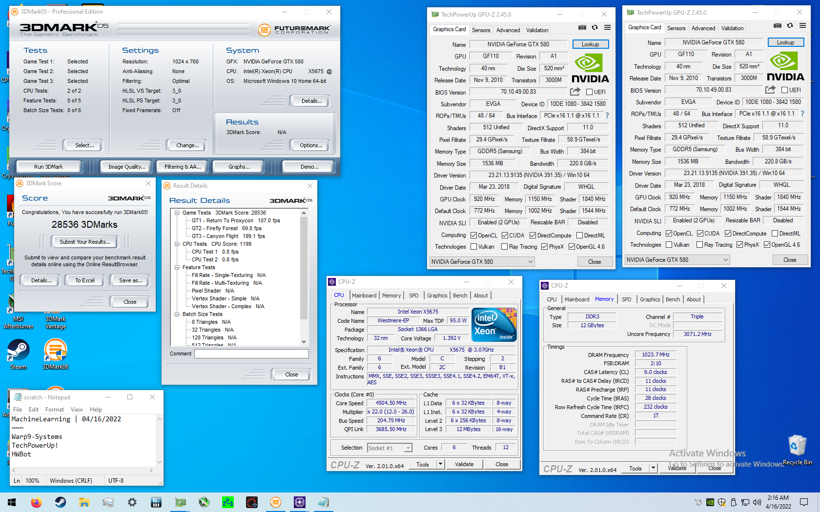Open Windows Security shield tray icon
This screenshot has height=512, width=820.
click(x=722, y=502)
